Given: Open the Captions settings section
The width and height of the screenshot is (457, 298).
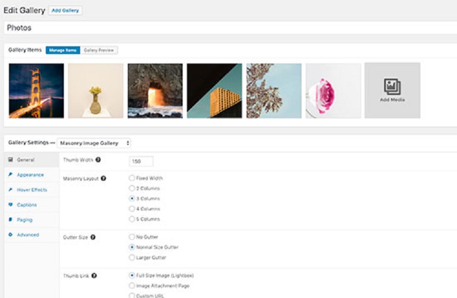Looking at the screenshot, I should point(27,205).
